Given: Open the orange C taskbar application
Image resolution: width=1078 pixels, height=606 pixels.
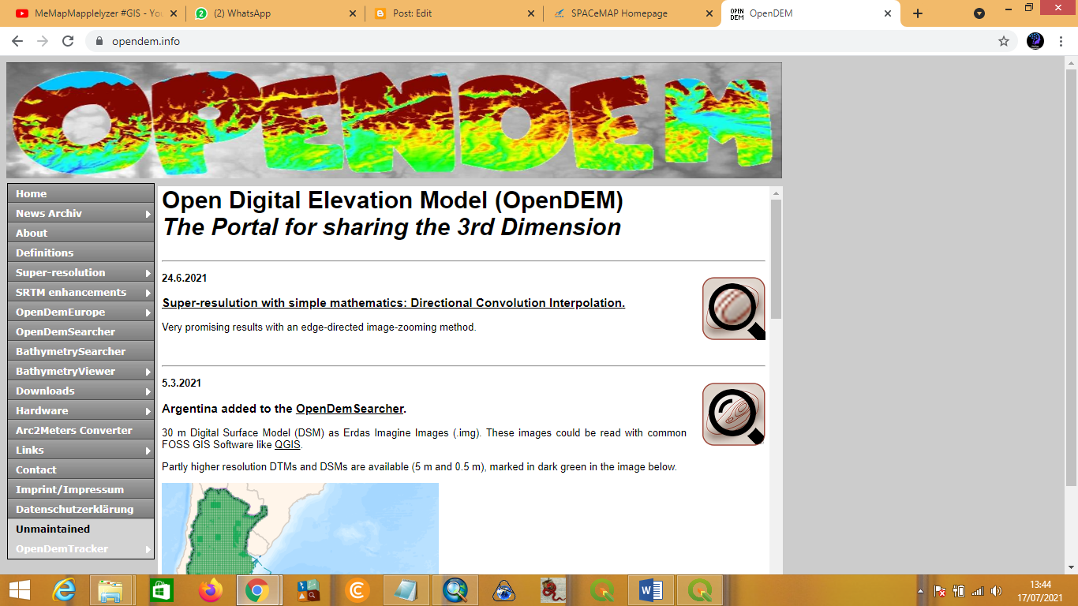Looking at the screenshot, I should click(x=357, y=590).
